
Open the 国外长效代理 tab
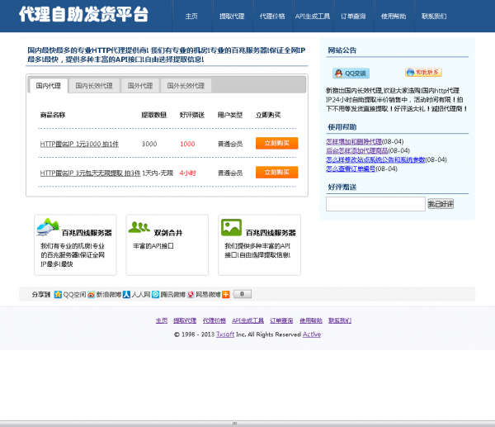tap(186, 85)
